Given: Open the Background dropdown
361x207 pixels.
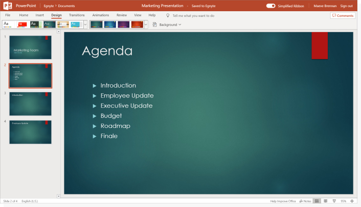Looking at the screenshot, I should 167,24.
